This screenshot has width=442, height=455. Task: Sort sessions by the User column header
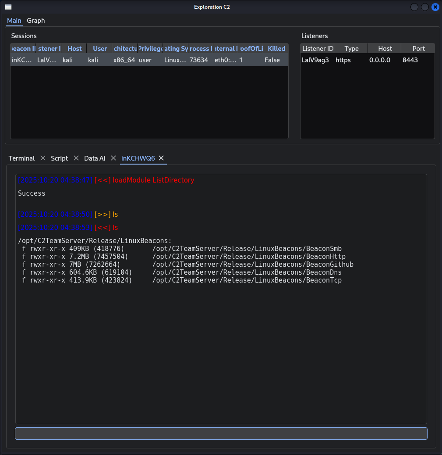pyautogui.click(x=99, y=48)
